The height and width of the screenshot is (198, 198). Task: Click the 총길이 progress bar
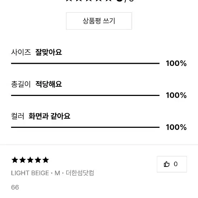(85, 95)
